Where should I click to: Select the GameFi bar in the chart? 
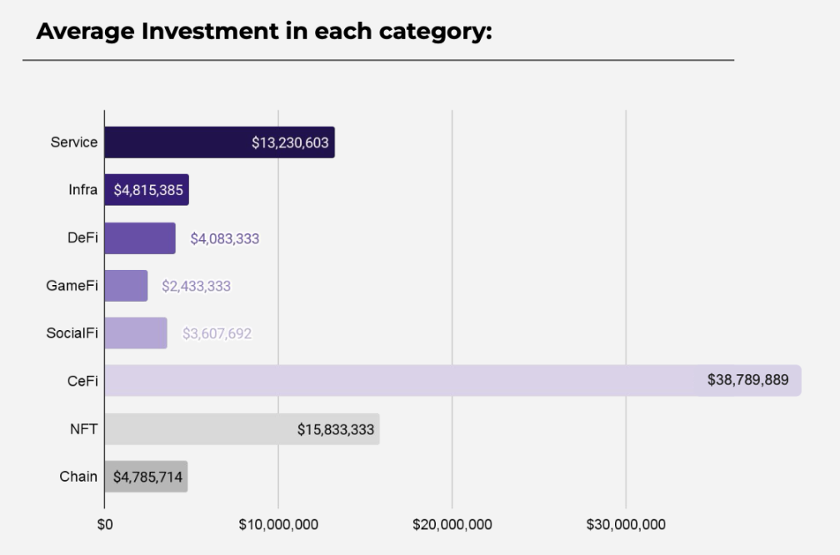pos(127,286)
